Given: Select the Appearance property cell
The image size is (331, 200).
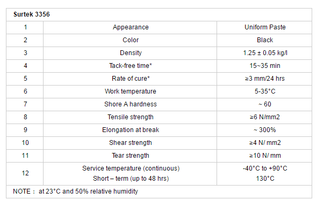Looking at the screenshot, I should click(x=131, y=27).
